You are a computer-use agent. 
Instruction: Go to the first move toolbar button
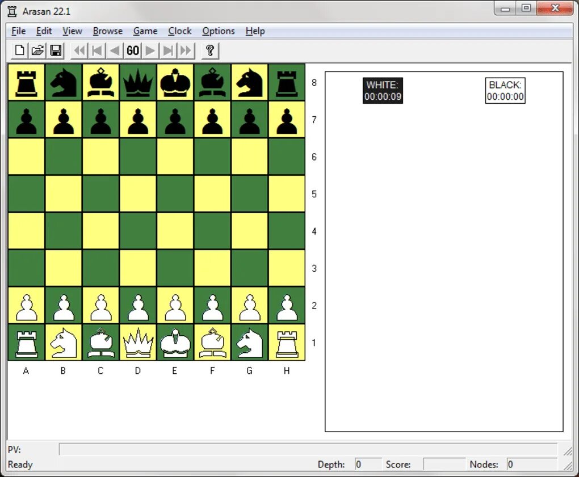point(97,50)
